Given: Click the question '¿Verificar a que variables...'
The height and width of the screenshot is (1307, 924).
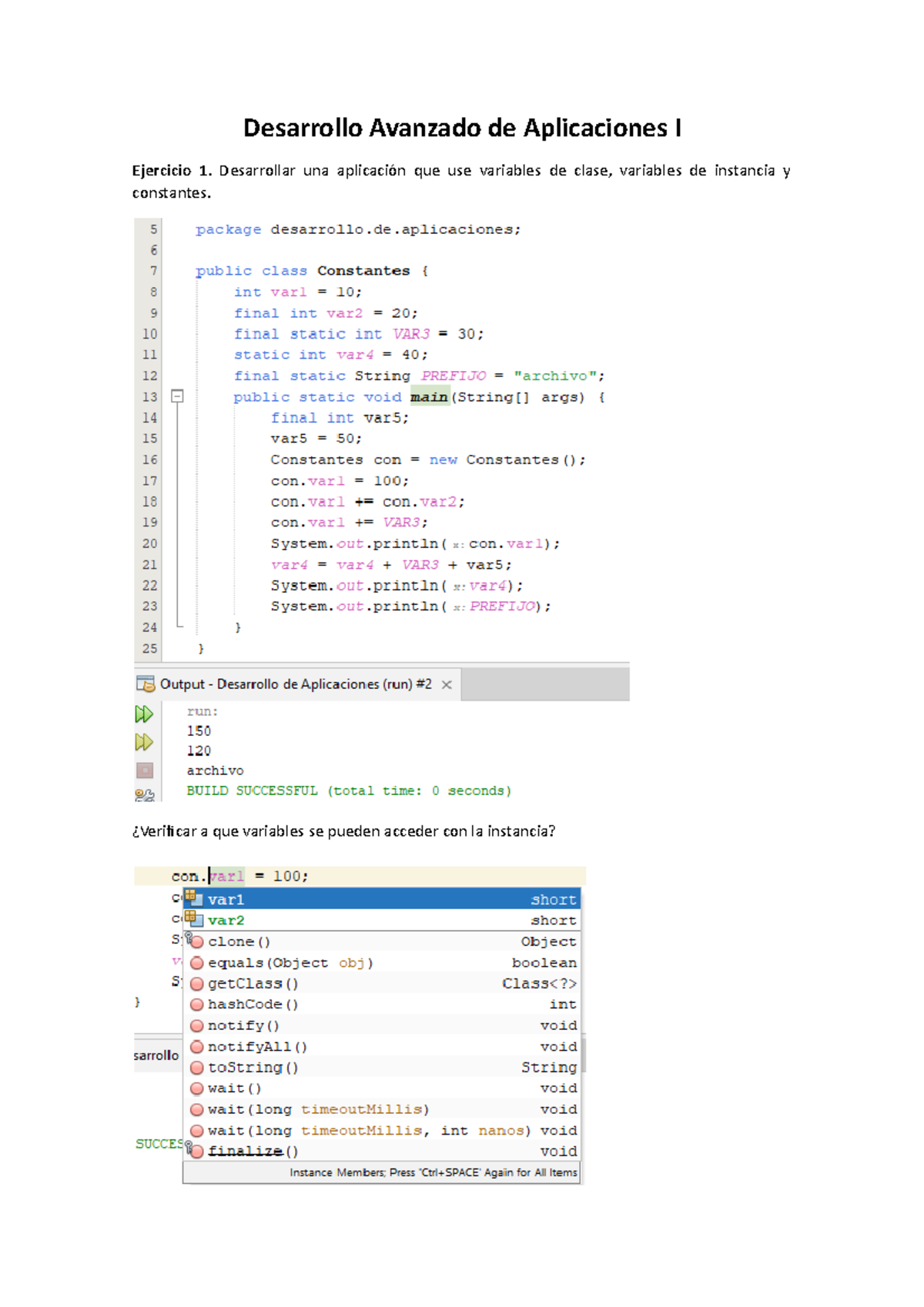Looking at the screenshot, I should pos(343,831).
